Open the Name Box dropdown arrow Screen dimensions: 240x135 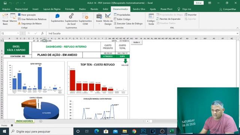click(18, 33)
